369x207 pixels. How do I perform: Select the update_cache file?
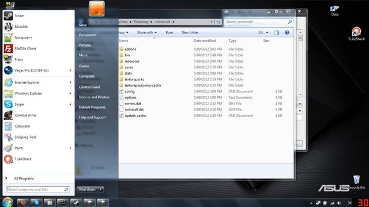pos(135,116)
